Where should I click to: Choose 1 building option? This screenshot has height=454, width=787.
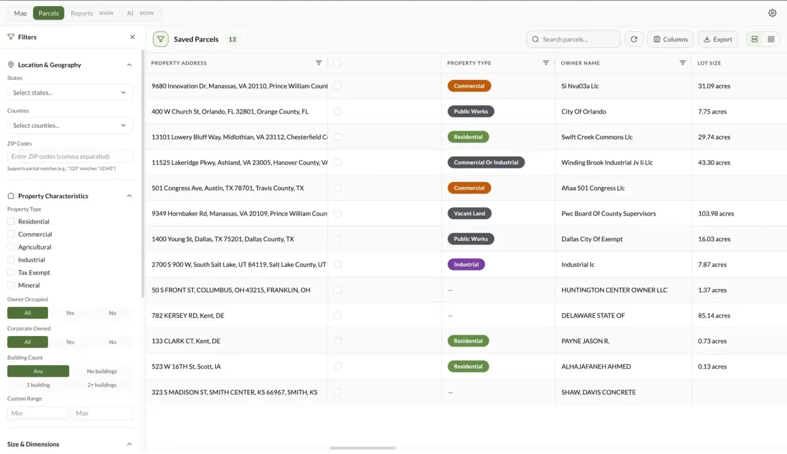coord(38,385)
